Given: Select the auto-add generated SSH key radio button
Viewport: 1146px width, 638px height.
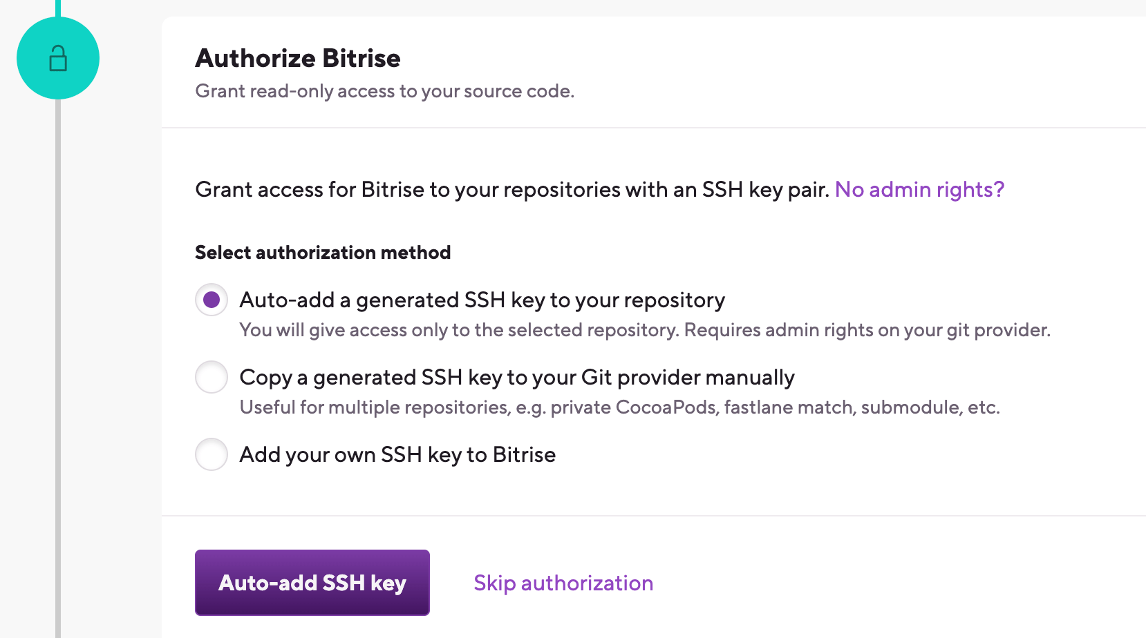Looking at the screenshot, I should [212, 300].
